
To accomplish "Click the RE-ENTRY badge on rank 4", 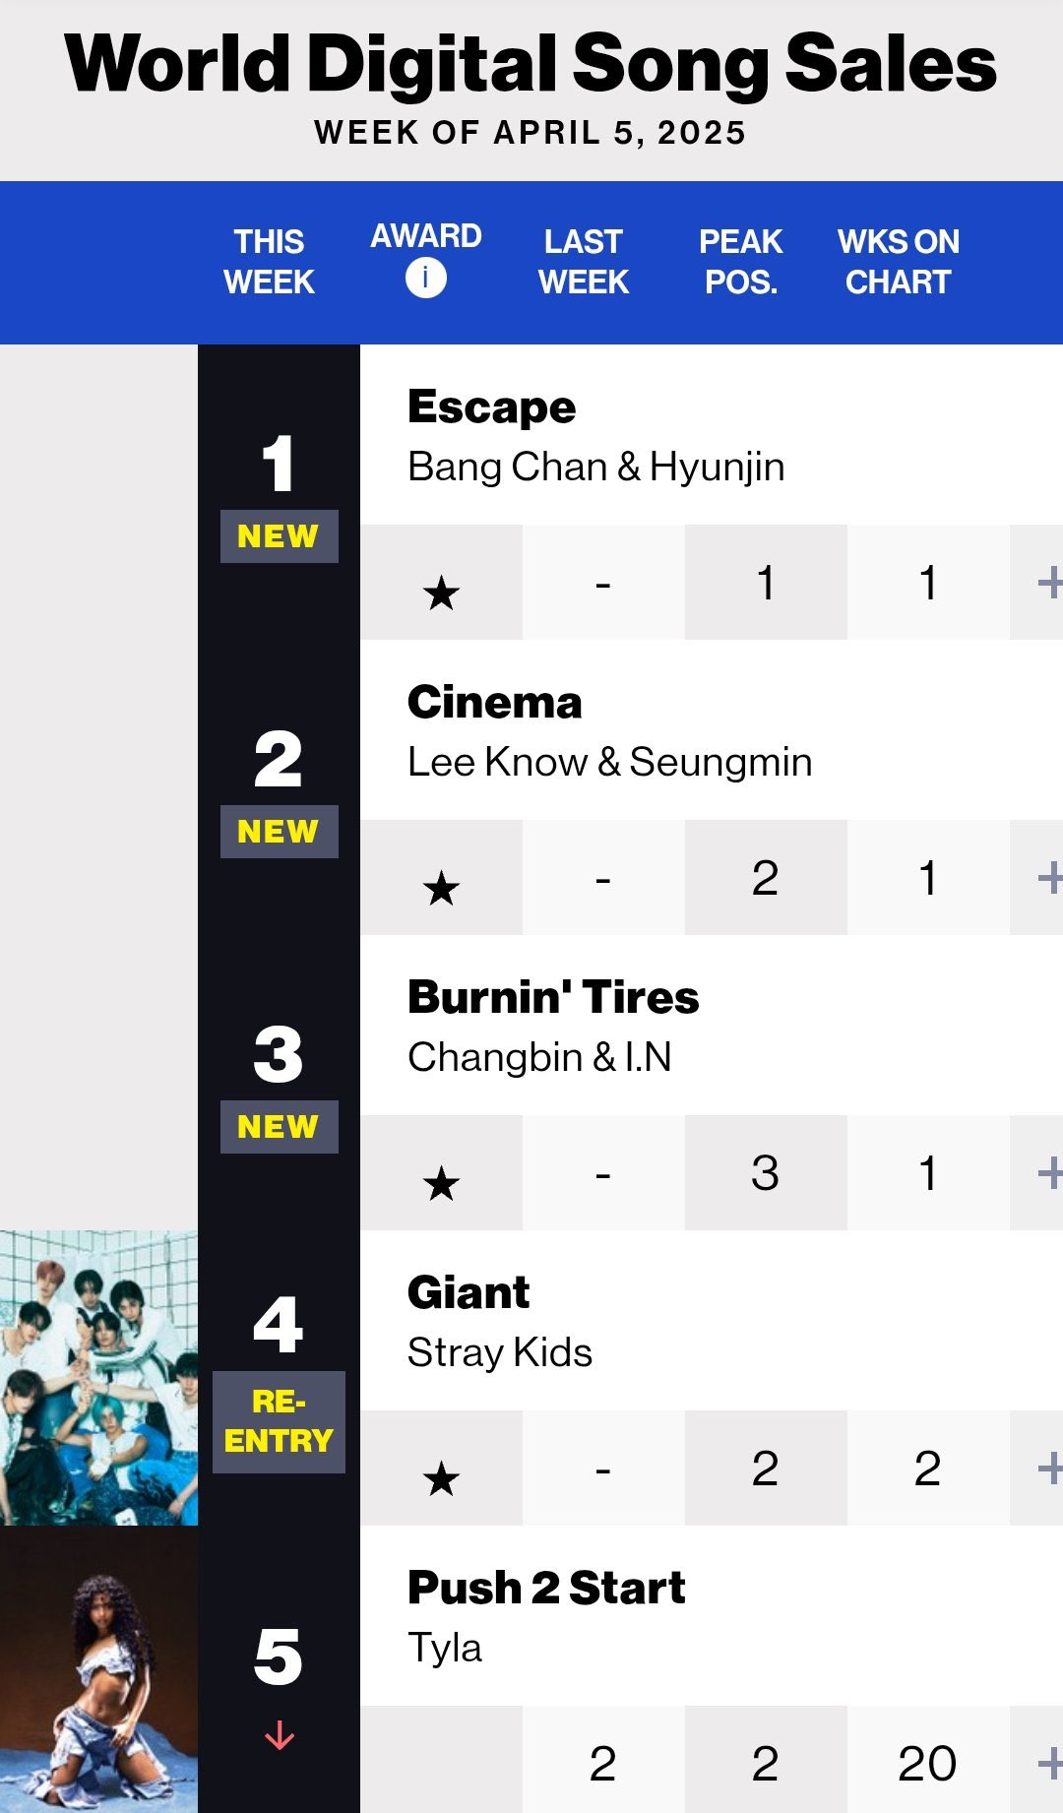I will (279, 1421).
